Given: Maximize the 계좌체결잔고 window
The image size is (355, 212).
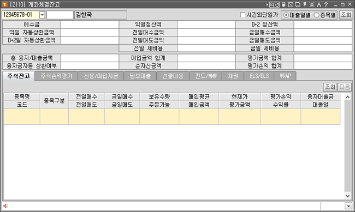Looking at the screenshot, I should pyautogui.click(x=343, y=4).
